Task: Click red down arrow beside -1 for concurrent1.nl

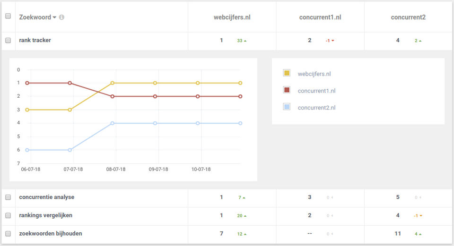Action: (333, 41)
